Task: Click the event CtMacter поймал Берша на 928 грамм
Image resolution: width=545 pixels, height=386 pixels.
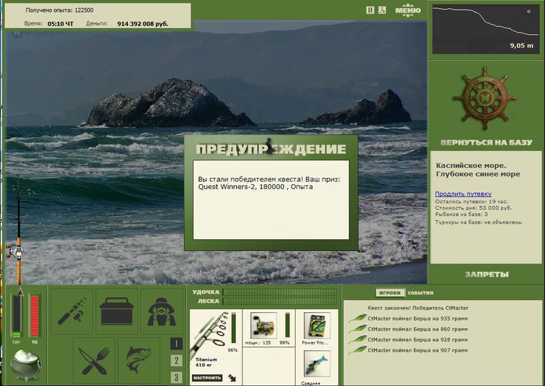Action: pyautogui.click(x=418, y=340)
